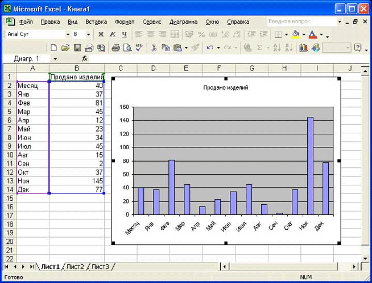
Task: Click the Open folder icon
Action: point(65,48)
